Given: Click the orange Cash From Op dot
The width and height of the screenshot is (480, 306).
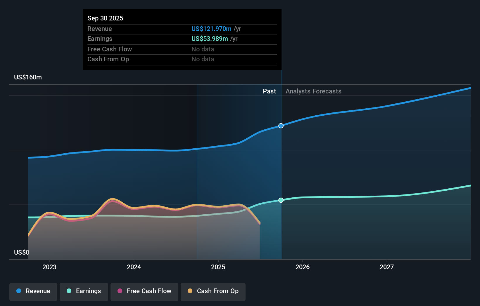Looking at the screenshot, I should click(x=190, y=291).
